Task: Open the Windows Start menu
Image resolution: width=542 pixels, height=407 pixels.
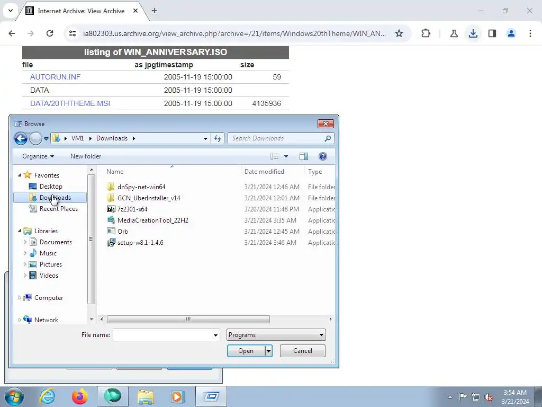Action: pos(14,396)
